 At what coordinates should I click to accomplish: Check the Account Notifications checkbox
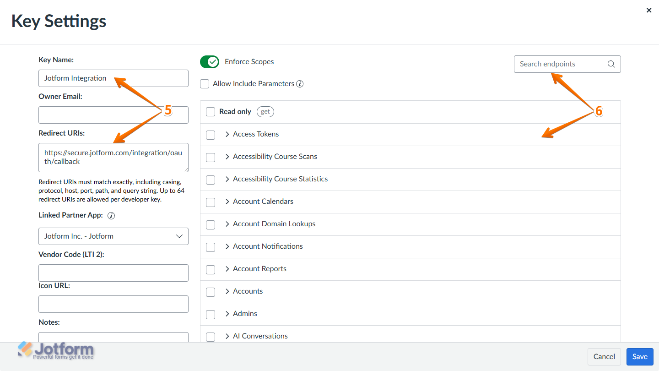point(211,247)
